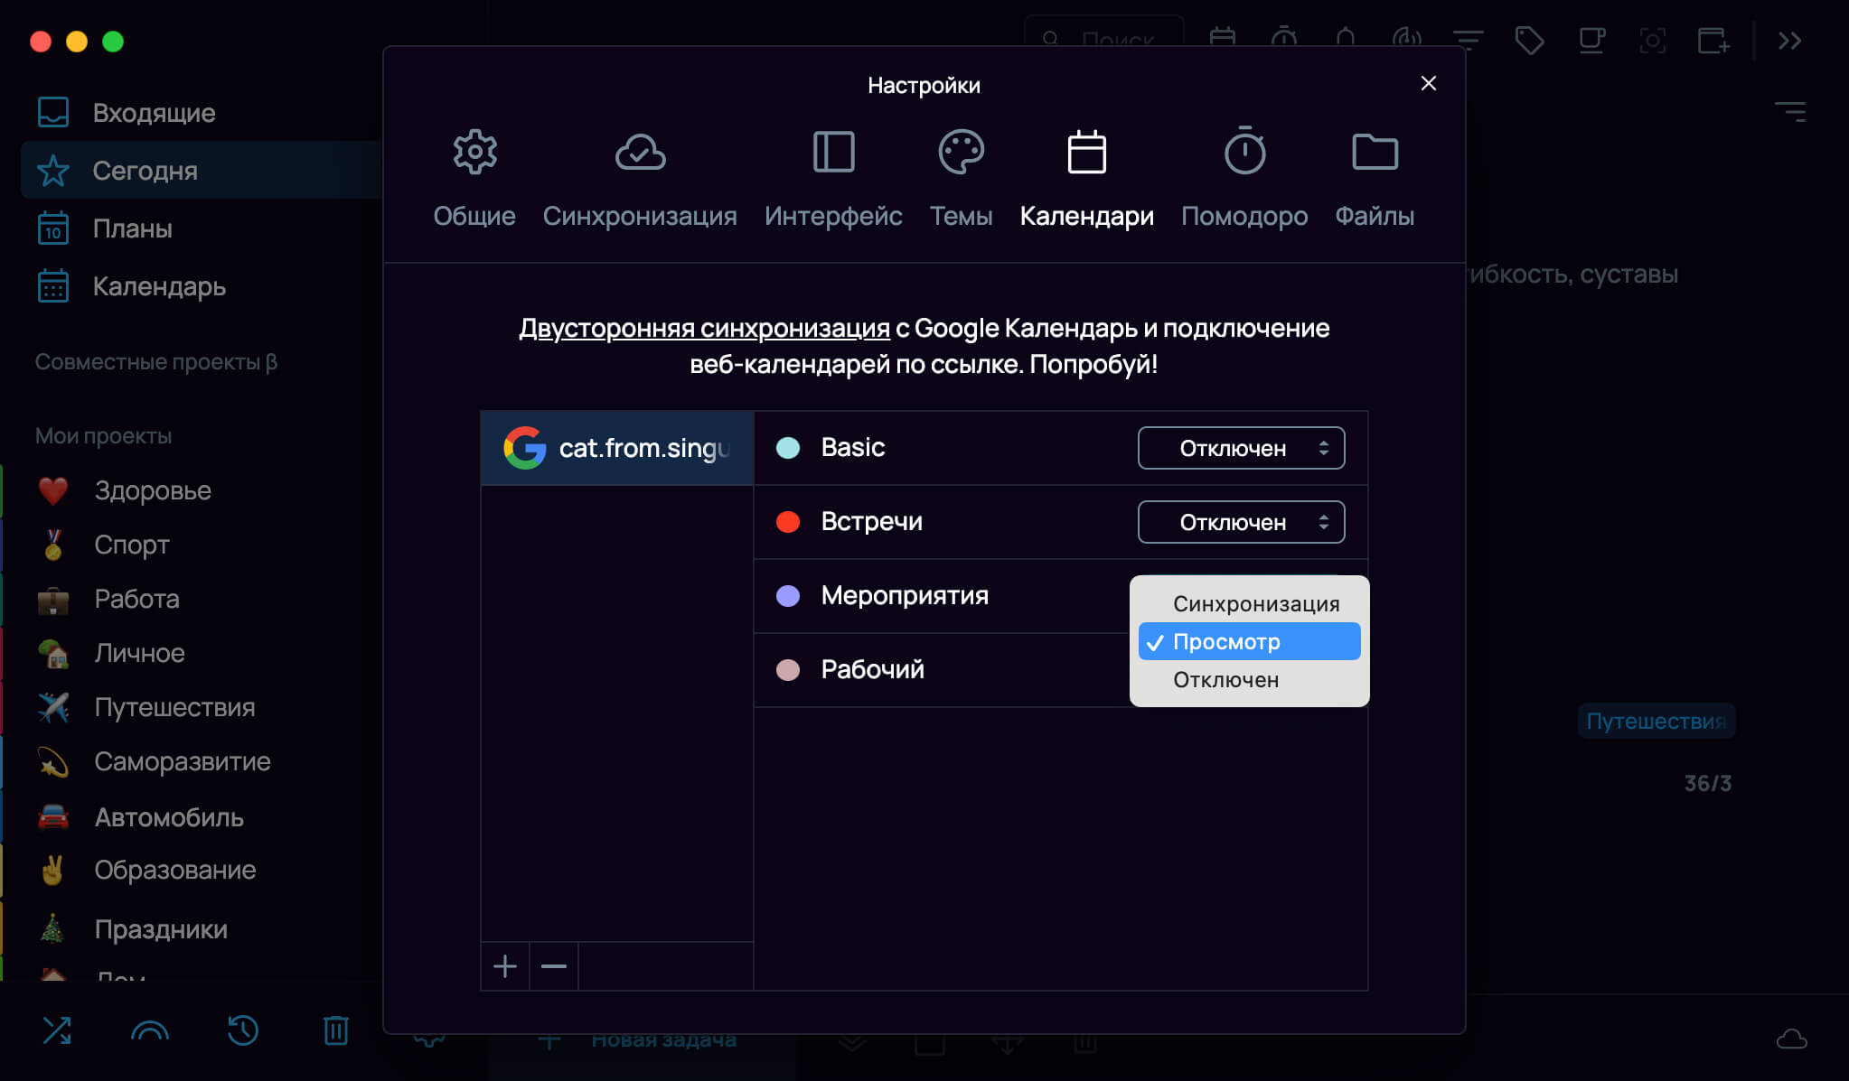Click the Сегодня star icon
Viewport: 1849px width, 1081px height.
pos(53,171)
